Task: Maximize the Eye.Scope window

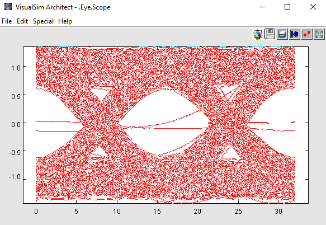Action: (287, 7)
